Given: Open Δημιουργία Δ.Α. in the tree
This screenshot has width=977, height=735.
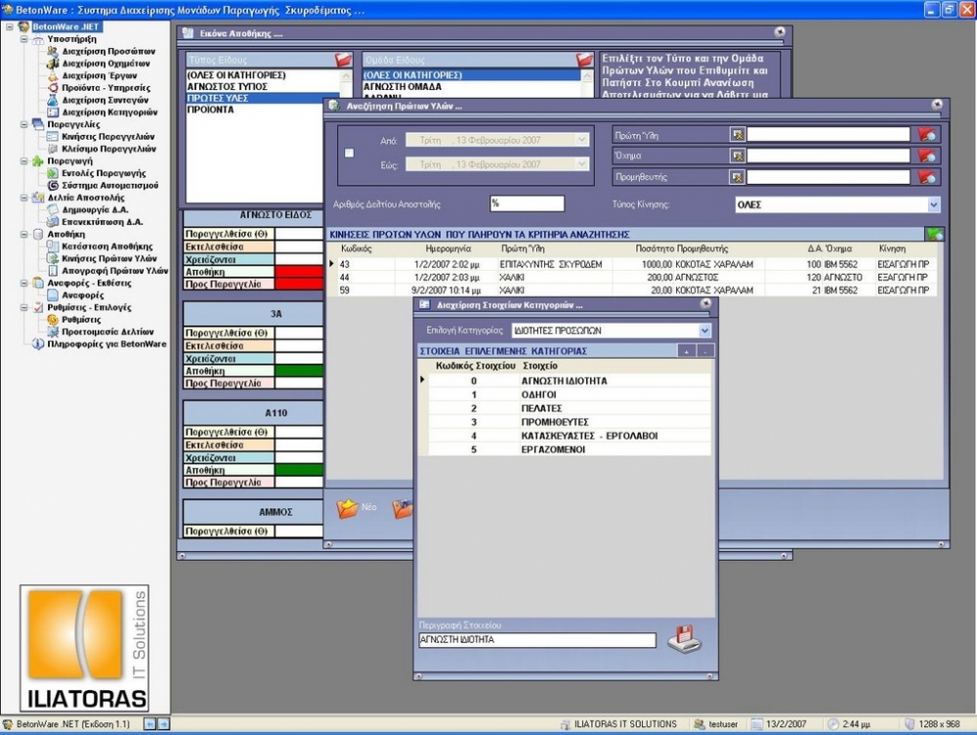Looking at the screenshot, I should click(96, 209).
